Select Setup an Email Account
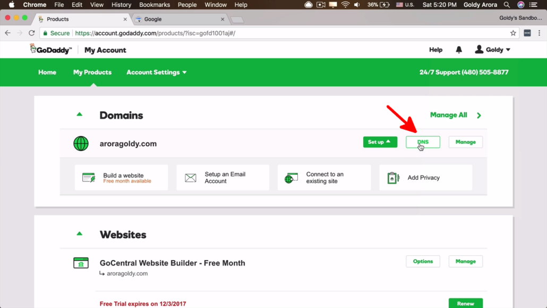The height and width of the screenshot is (308, 547). click(x=223, y=178)
